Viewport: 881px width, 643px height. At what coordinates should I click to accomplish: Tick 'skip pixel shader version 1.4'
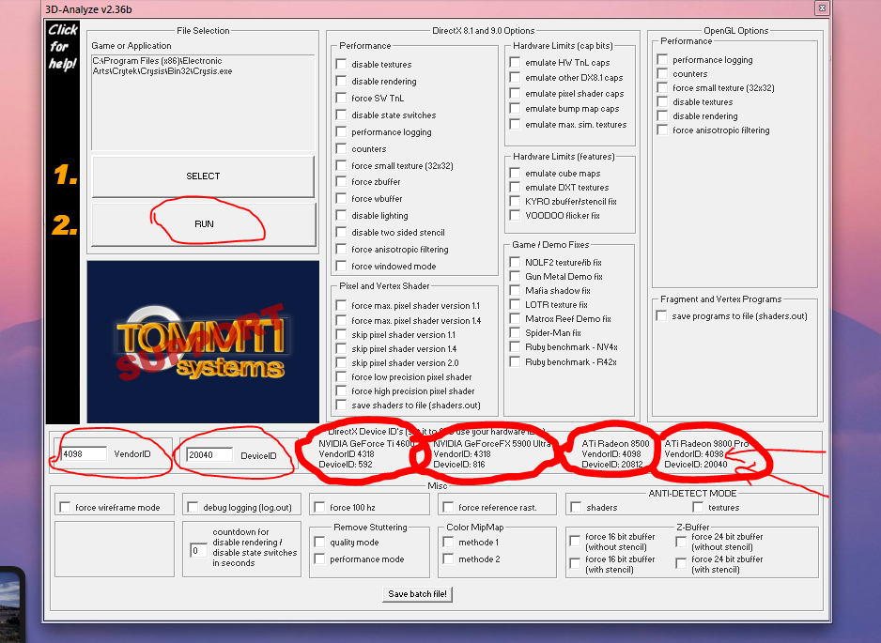[341, 348]
